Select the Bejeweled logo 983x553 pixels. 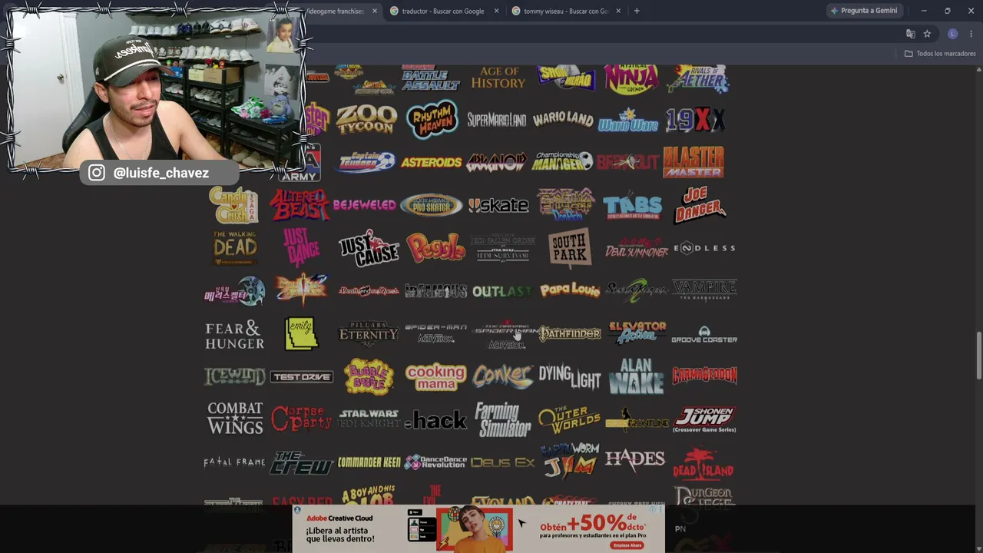pos(365,205)
